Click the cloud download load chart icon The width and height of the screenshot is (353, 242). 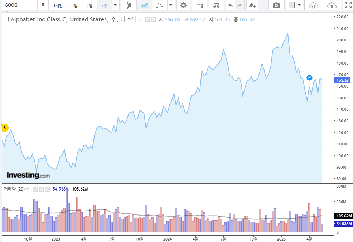(313, 5)
